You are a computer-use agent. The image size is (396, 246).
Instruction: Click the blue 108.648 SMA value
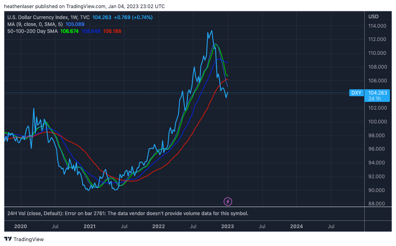coord(91,31)
